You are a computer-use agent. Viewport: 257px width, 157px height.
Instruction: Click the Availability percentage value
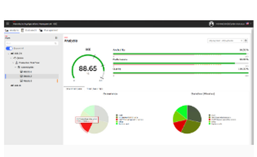pyautogui.click(x=244, y=50)
